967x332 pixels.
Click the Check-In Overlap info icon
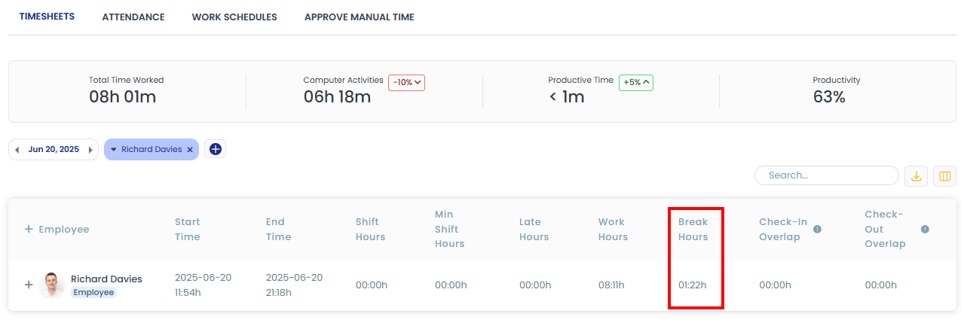tap(817, 229)
